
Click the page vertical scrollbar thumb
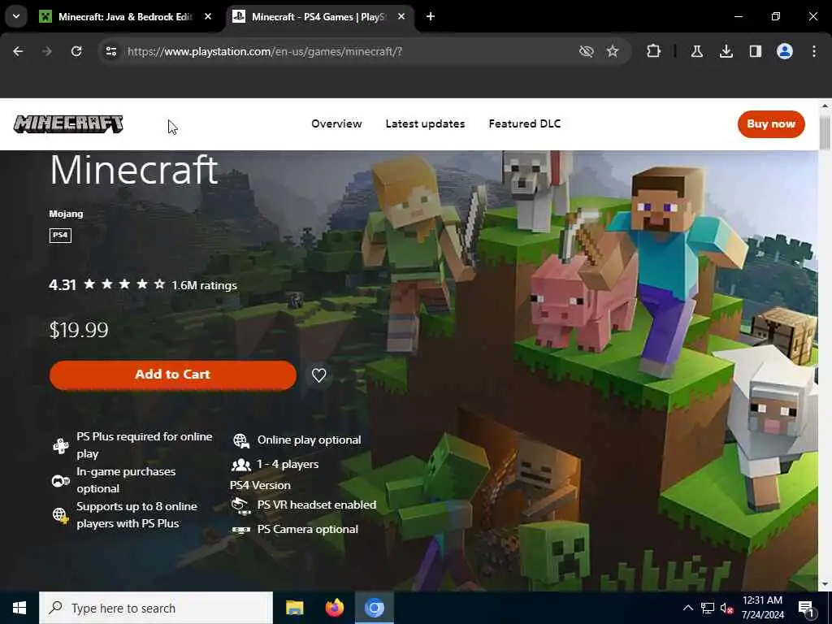click(825, 132)
